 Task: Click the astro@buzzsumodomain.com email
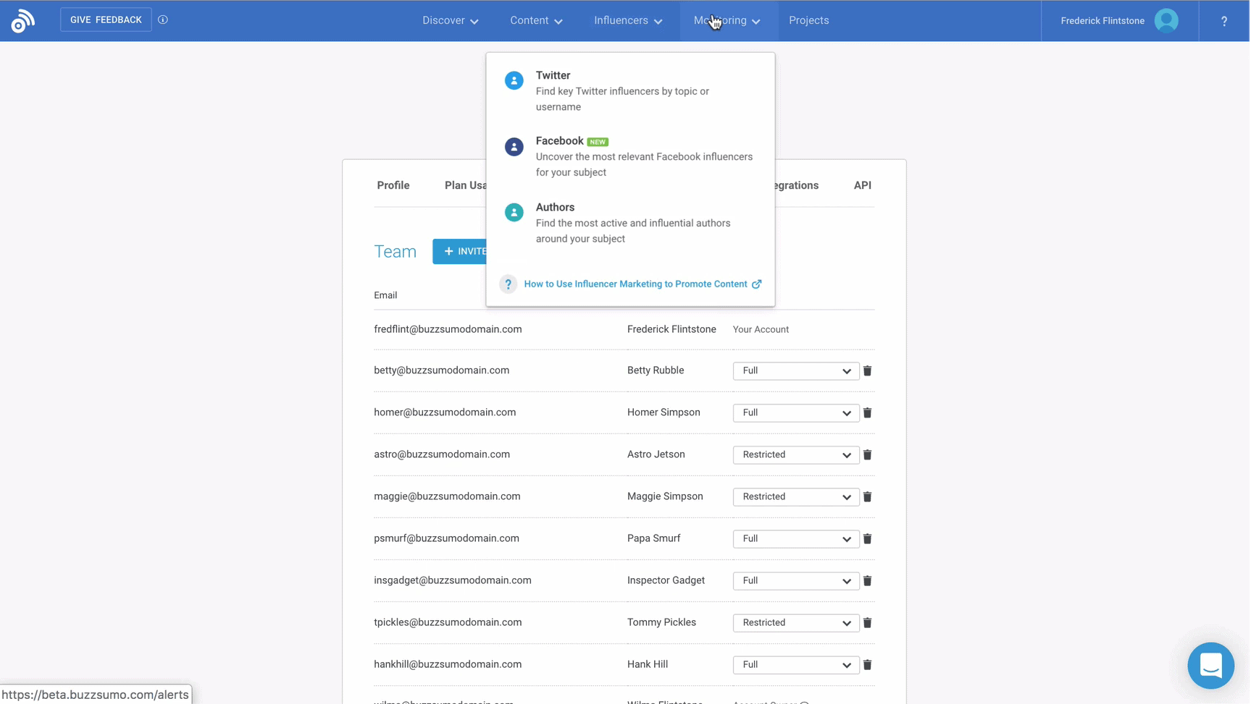click(442, 454)
